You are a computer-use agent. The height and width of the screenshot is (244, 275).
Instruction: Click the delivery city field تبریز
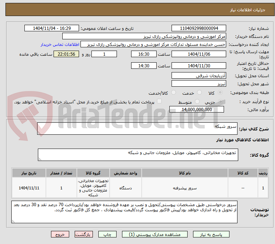pyautogui.click(x=199, y=83)
